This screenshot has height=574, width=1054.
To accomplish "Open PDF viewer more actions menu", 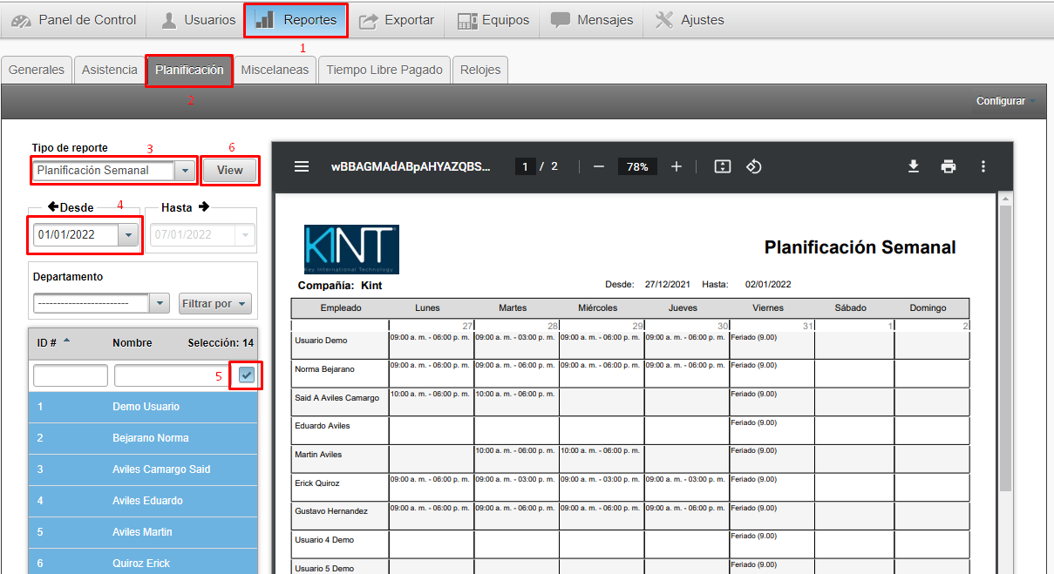I will [x=983, y=166].
